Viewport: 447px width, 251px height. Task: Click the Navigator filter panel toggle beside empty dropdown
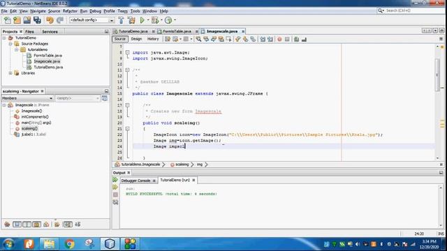coord(105,98)
